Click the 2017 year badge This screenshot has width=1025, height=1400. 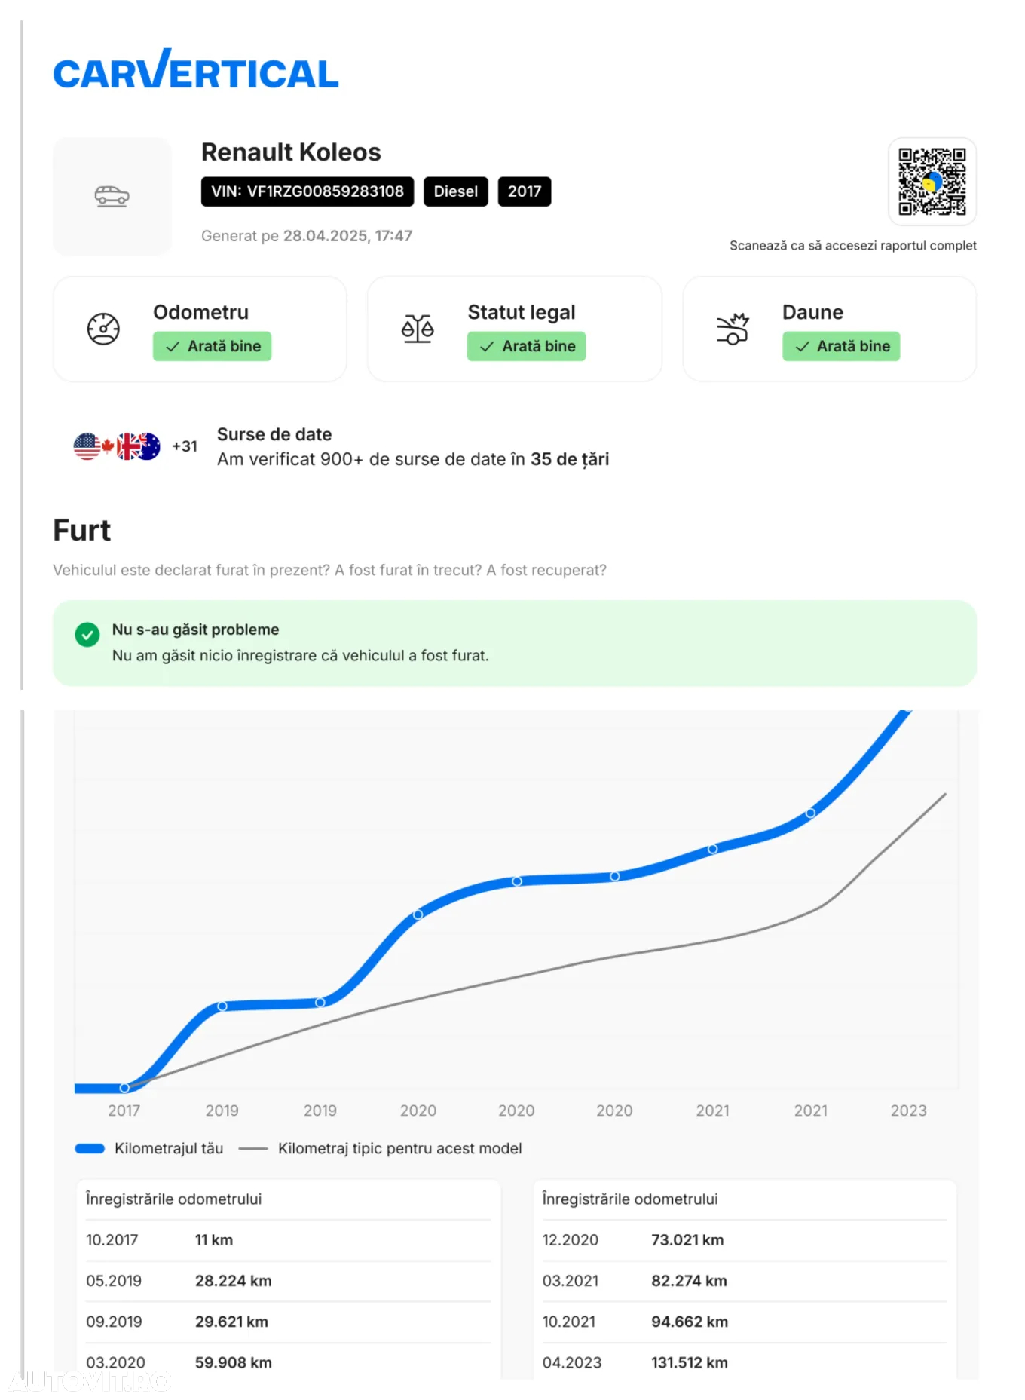(525, 191)
